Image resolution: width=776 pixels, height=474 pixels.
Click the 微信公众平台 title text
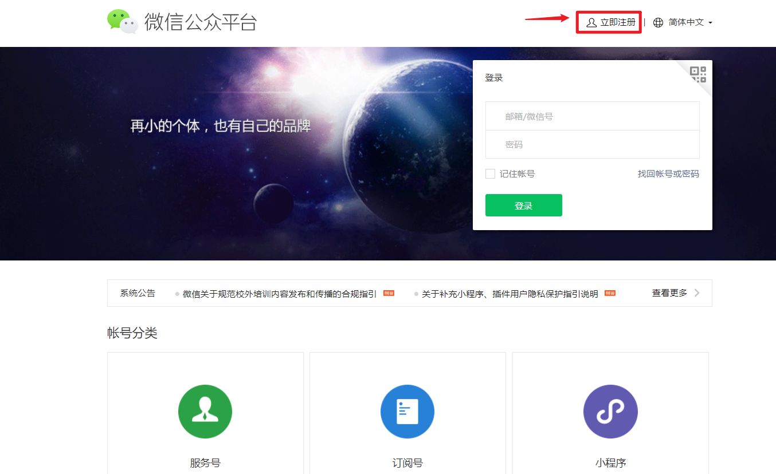click(x=201, y=22)
